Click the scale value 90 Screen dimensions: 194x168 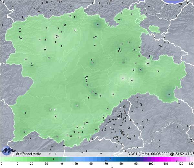coord(136,164)
